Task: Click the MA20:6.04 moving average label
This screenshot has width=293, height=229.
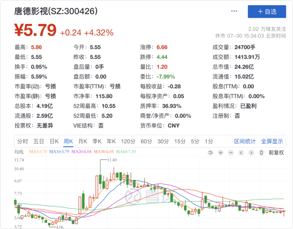Action: click(x=81, y=152)
